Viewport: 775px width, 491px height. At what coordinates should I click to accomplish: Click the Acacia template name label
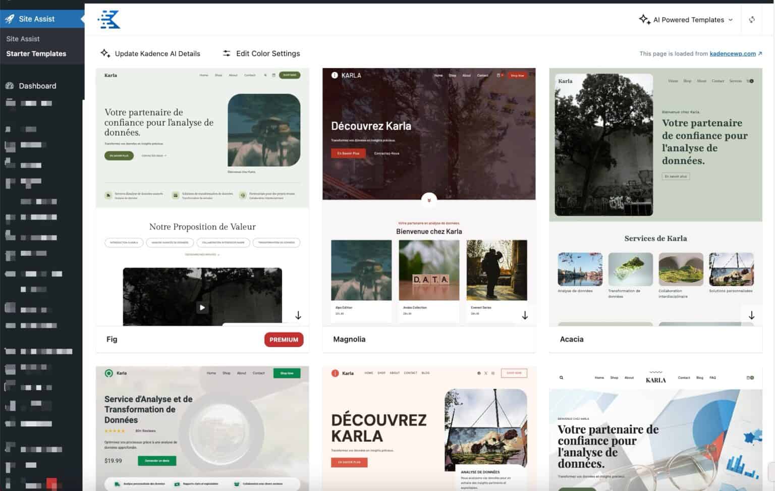tap(571, 339)
